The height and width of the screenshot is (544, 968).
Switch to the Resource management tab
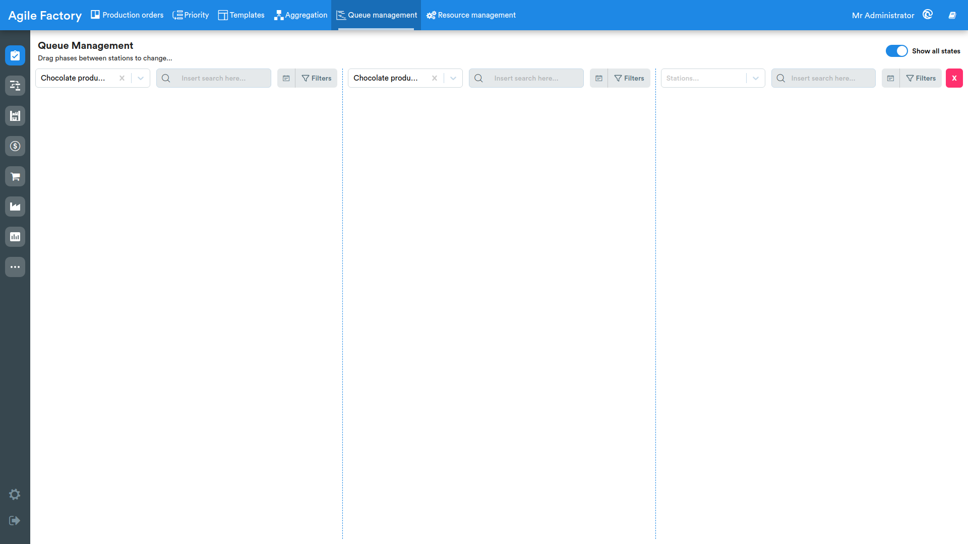471,15
